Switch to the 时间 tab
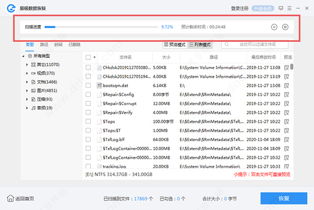This screenshot has height=210, width=314. click(58, 44)
